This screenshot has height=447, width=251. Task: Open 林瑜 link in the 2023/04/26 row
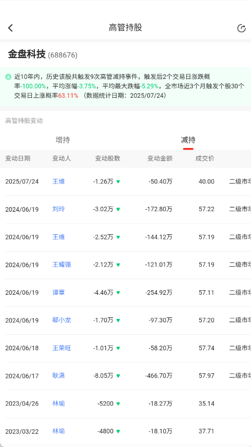click(x=59, y=404)
